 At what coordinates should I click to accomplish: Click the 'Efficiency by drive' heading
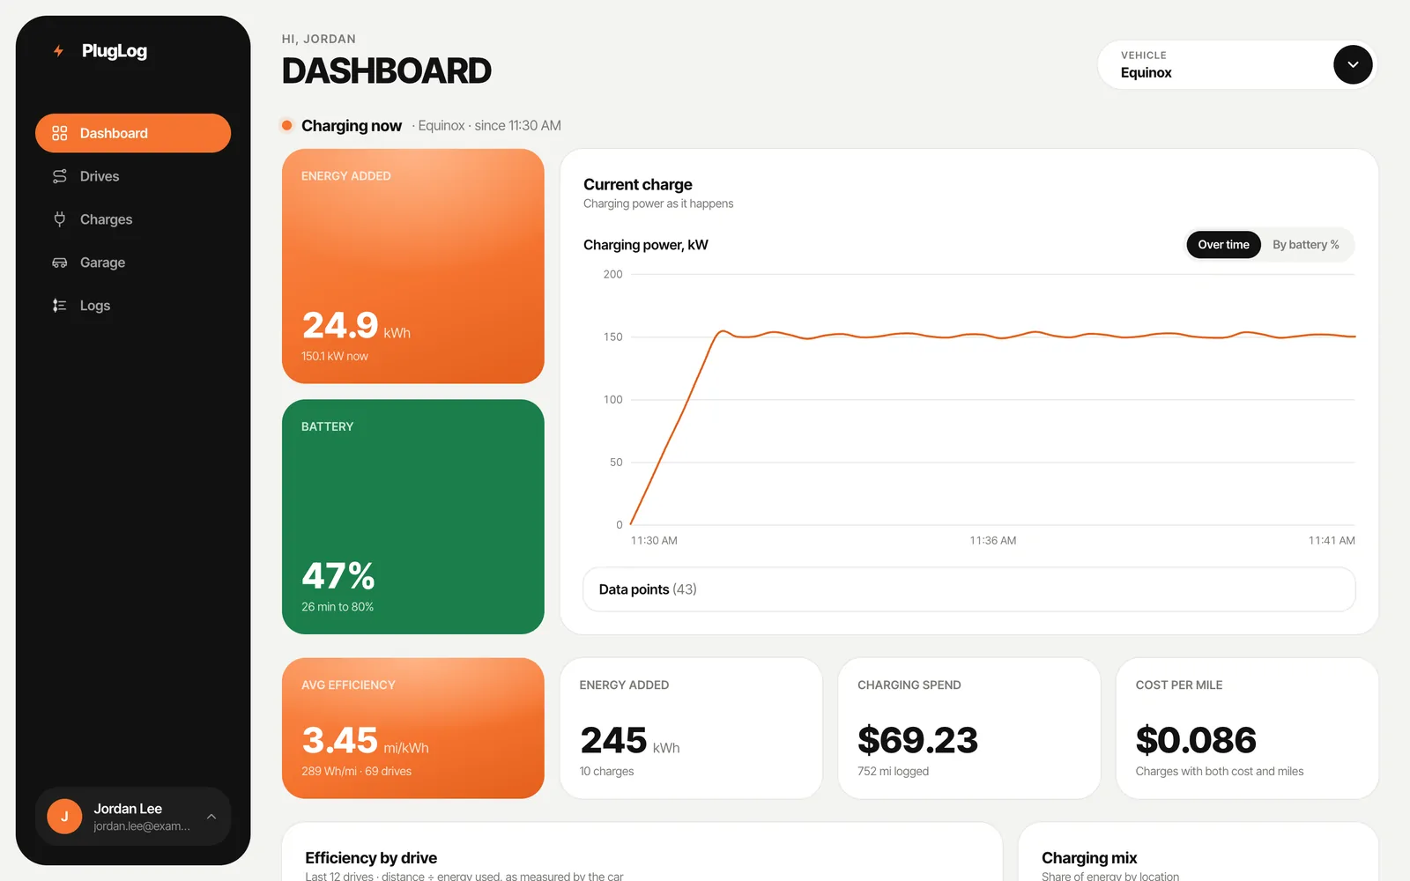pos(371,858)
